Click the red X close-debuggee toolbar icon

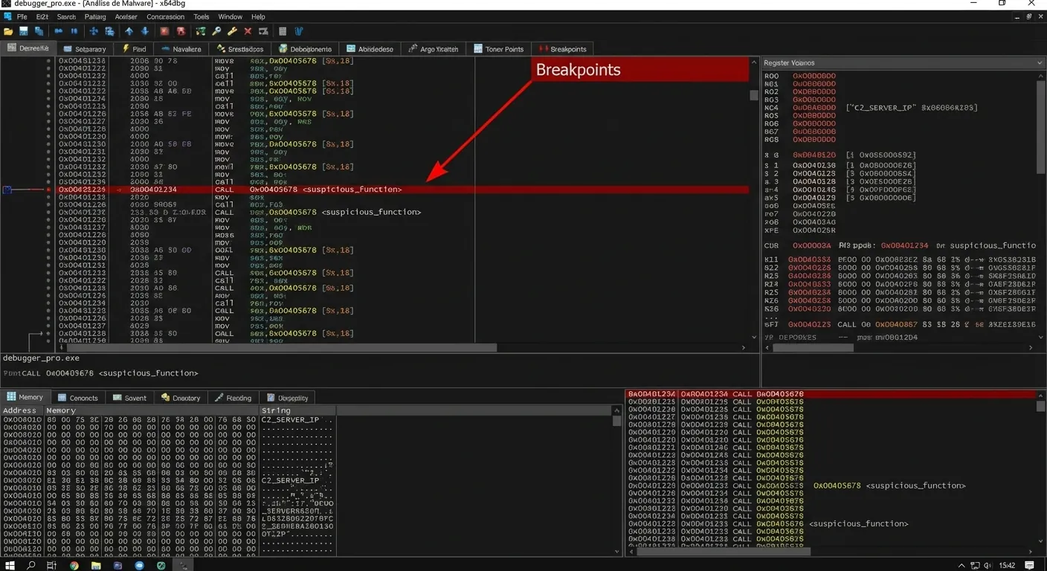[x=248, y=31]
